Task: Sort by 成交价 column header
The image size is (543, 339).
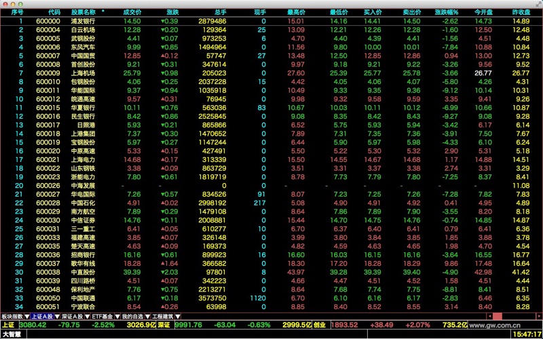Action: tap(132, 12)
